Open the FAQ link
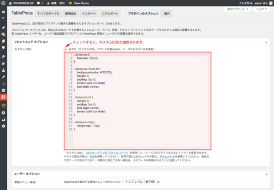274x190 pixels. 92,157
